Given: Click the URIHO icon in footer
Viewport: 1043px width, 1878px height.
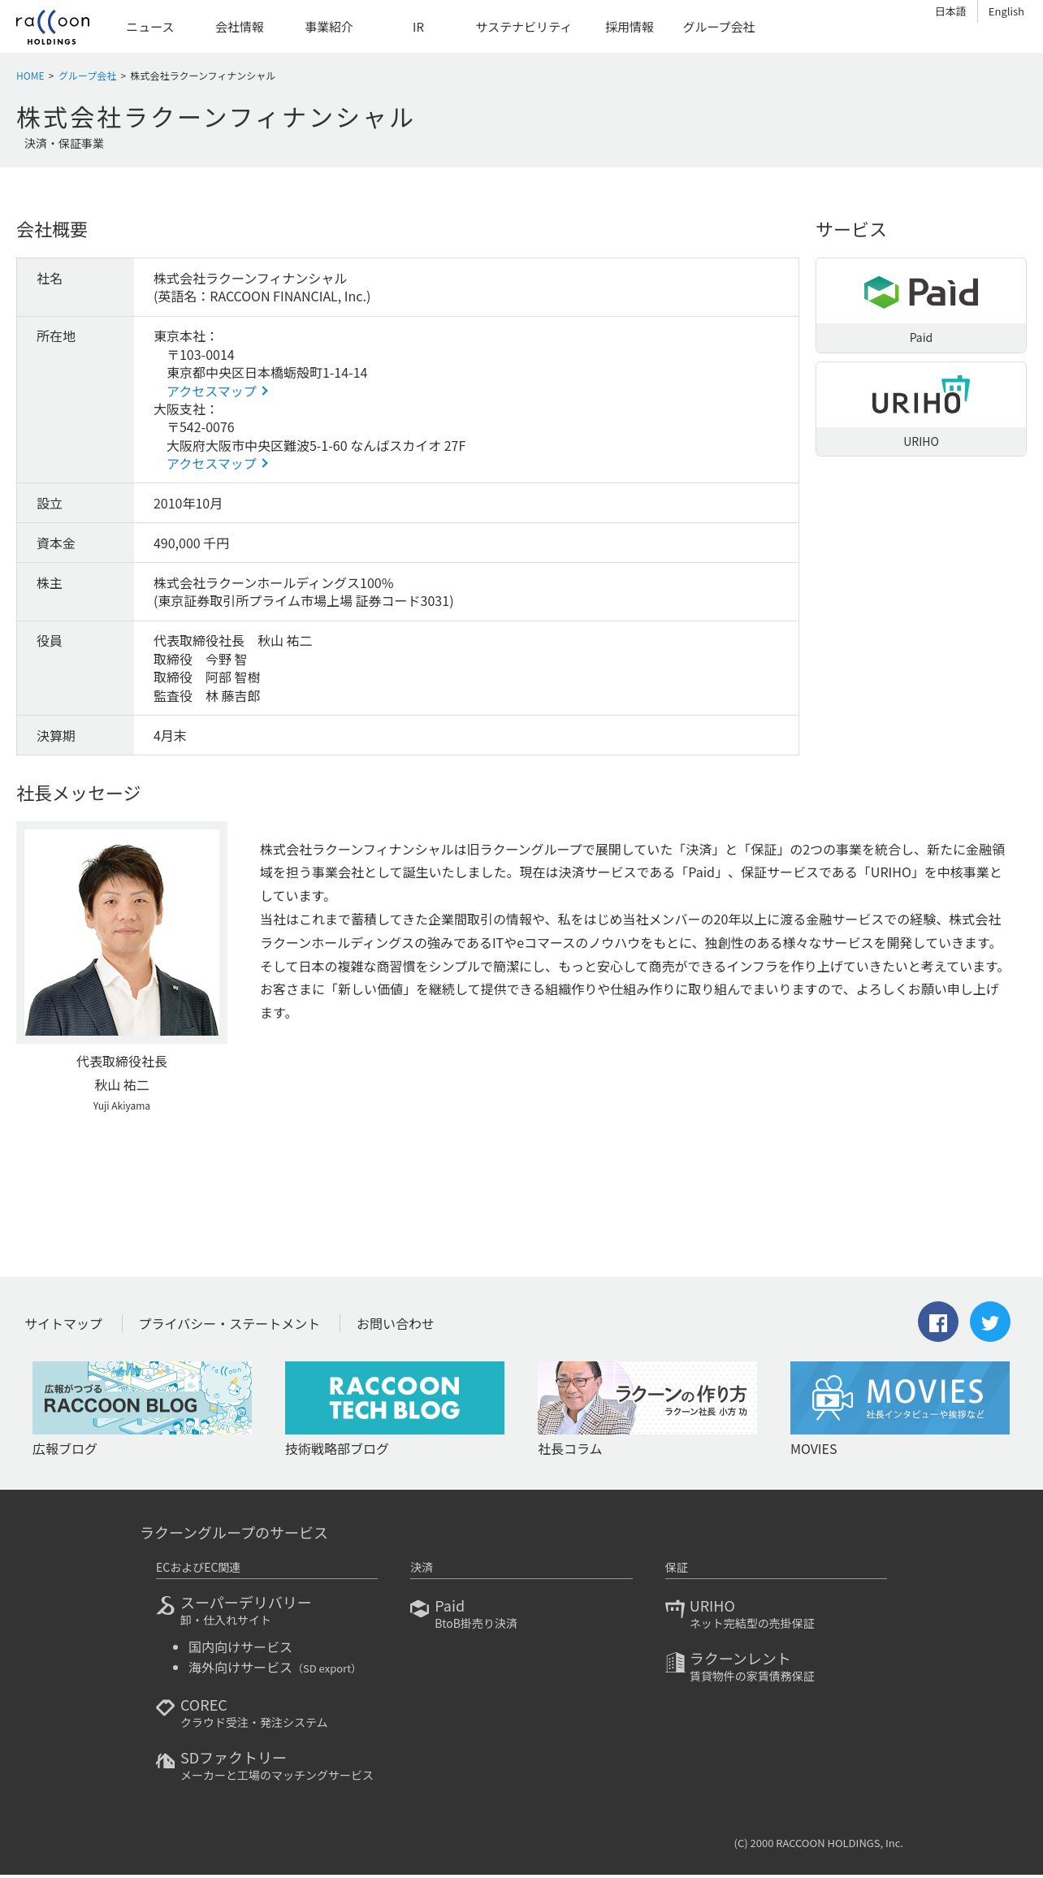Looking at the screenshot, I should click(x=674, y=1608).
